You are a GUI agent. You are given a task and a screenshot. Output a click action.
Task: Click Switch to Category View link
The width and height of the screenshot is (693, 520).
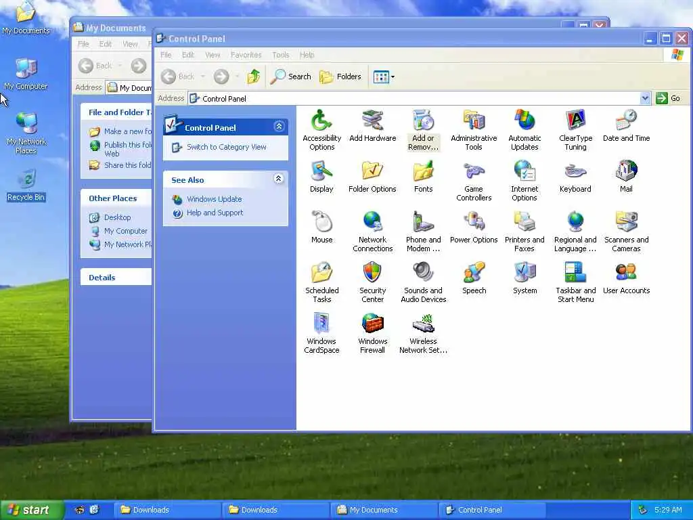coord(226,147)
